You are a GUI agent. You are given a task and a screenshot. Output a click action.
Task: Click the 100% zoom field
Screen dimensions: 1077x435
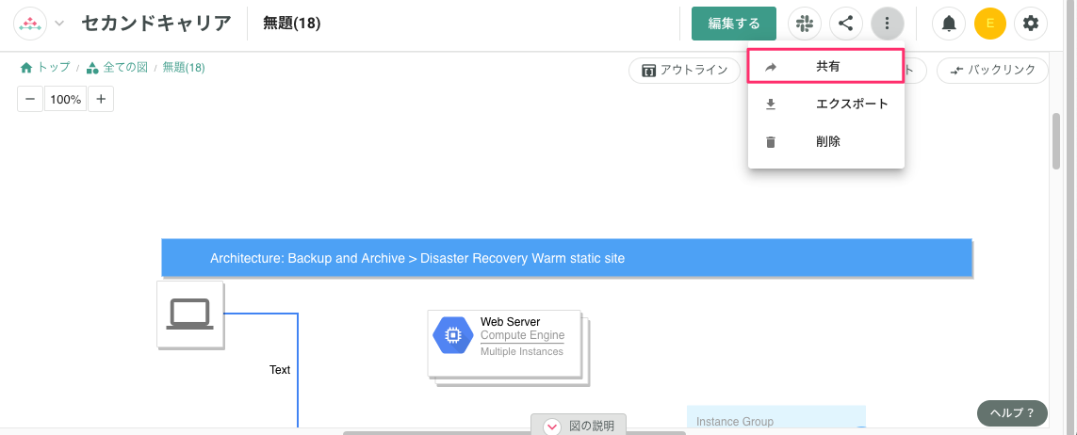tap(65, 99)
